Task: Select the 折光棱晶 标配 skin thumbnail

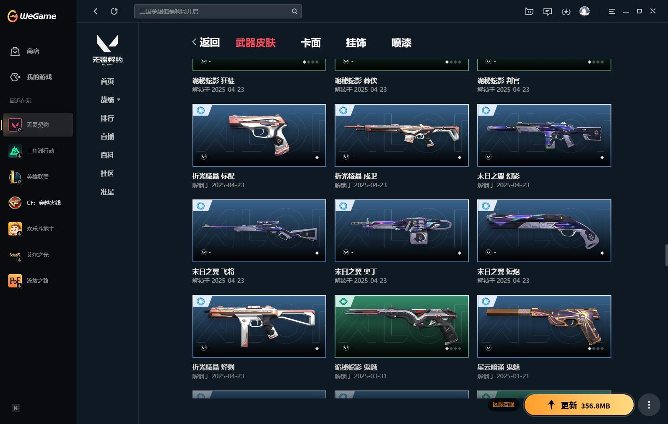Action: click(259, 135)
